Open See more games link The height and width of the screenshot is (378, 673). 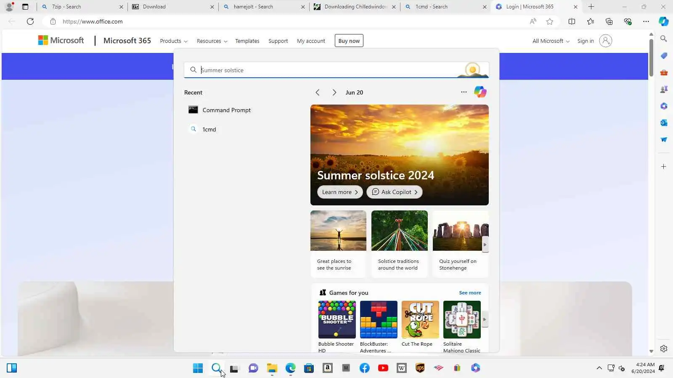coord(470,293)
